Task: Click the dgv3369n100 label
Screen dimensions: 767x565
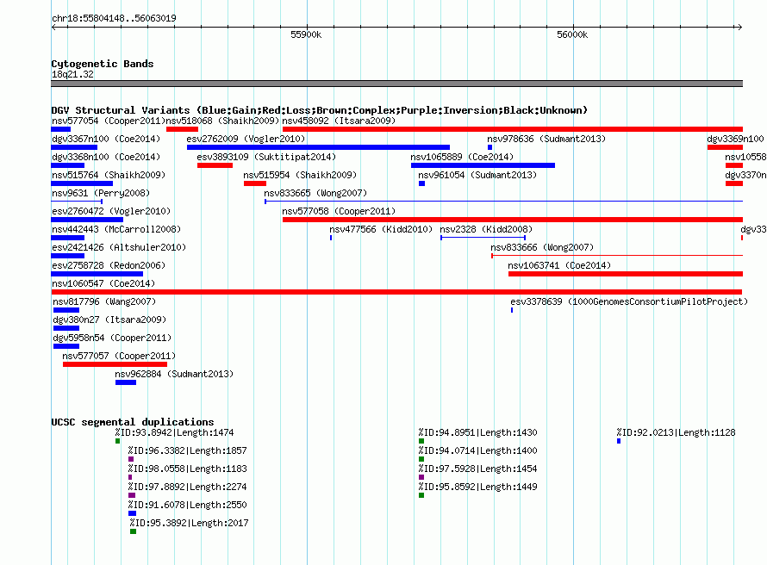Action: click(735, 139)
